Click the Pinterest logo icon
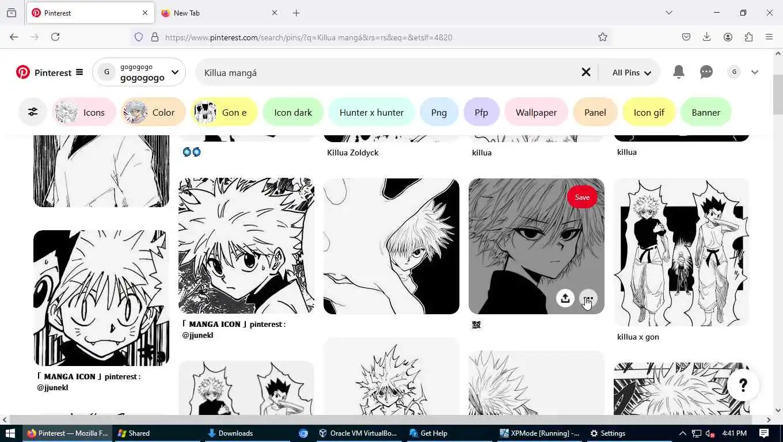783x442 pixels. pos(23,73)
